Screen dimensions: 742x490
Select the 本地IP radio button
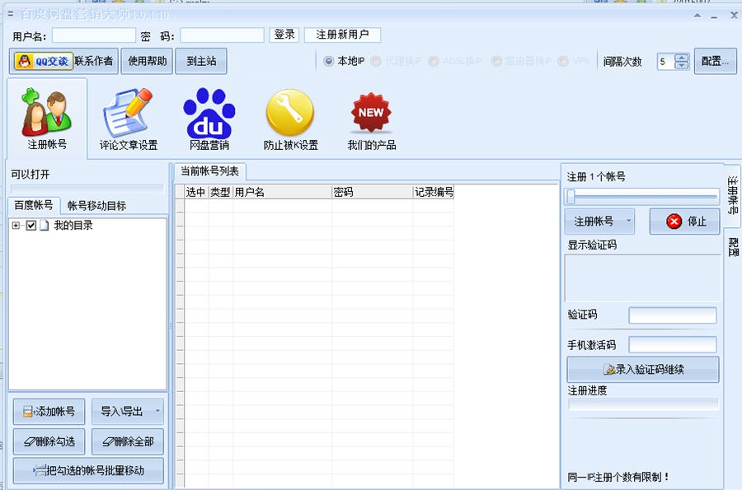tap(330, 60)
